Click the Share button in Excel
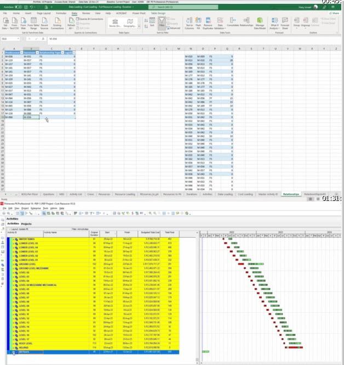The image size is (344, 365). pos(334,13)
